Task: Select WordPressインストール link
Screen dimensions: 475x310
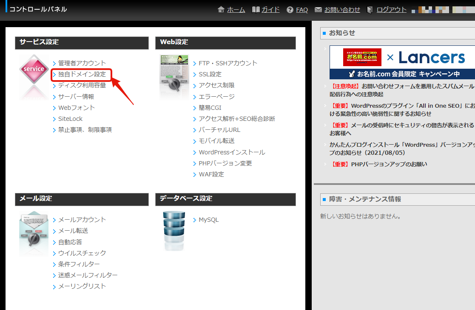Action: coord(232,152)
